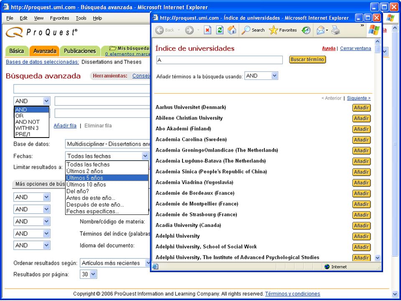
Task: Open AND dropdown beside Añadir términos
Action: tap(274, 76)
